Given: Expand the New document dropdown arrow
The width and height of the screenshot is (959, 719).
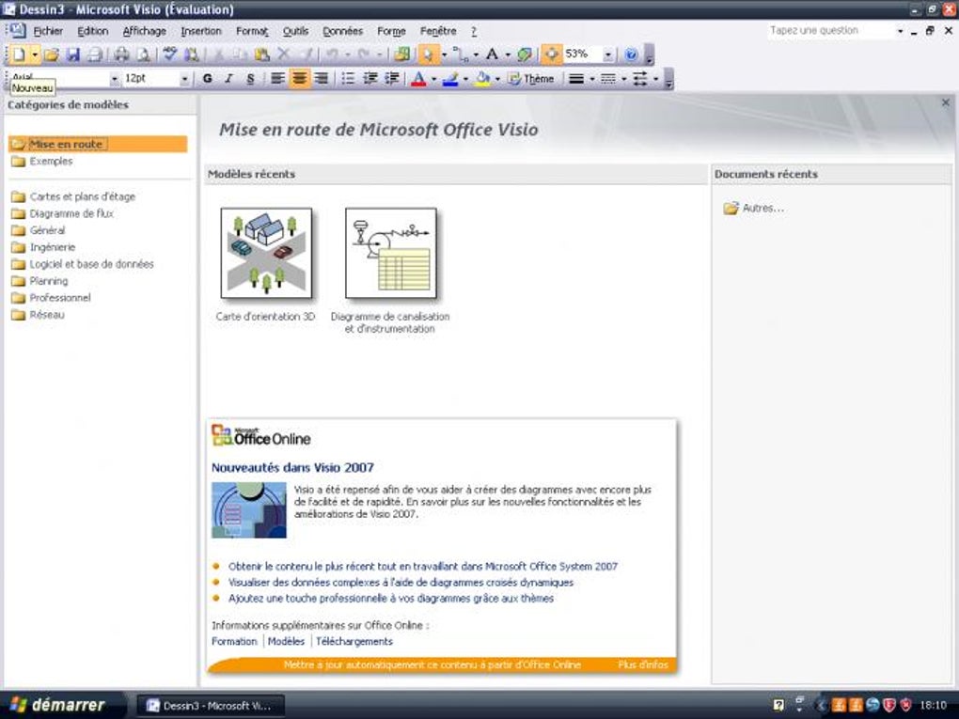Looking at the screenshot, I should pyautogui.click(x=34, y=55).
